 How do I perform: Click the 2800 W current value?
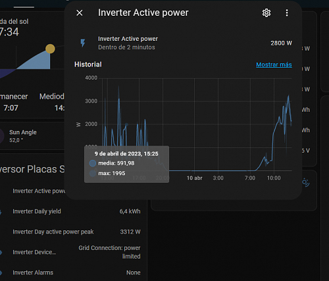(281, 43)
